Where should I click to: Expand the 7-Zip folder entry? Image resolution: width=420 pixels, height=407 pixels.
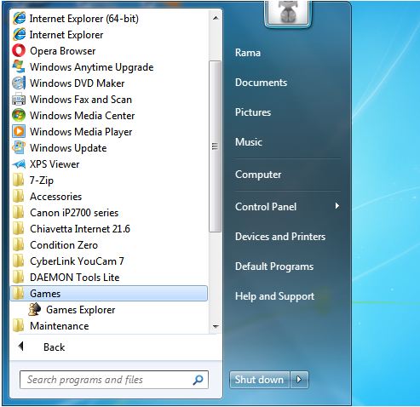(x=109, y=181)
